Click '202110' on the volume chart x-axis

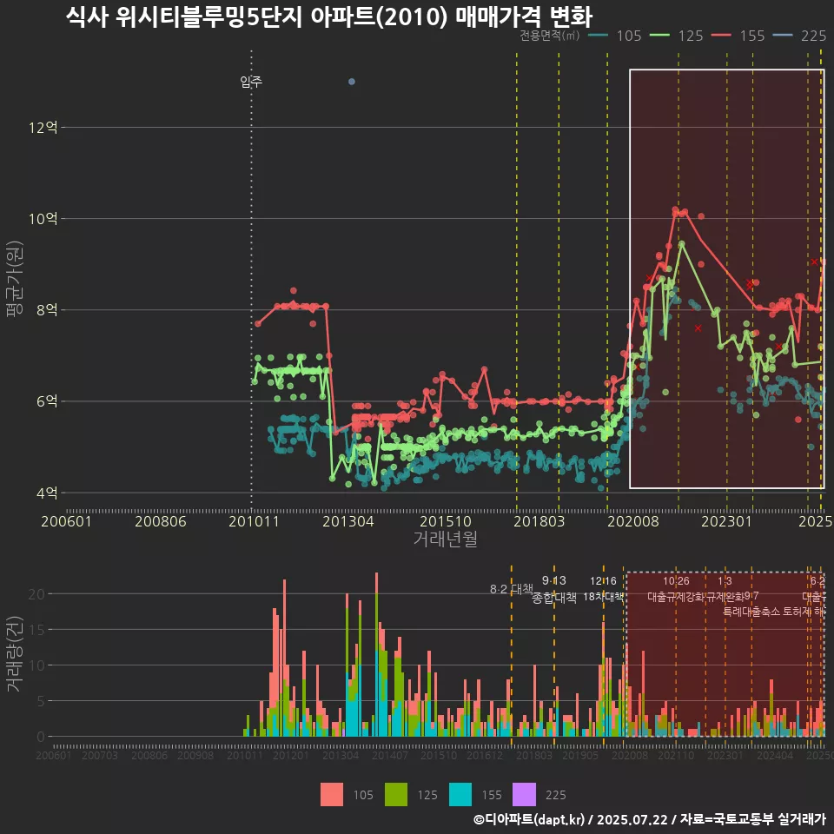tap(676, 755)
